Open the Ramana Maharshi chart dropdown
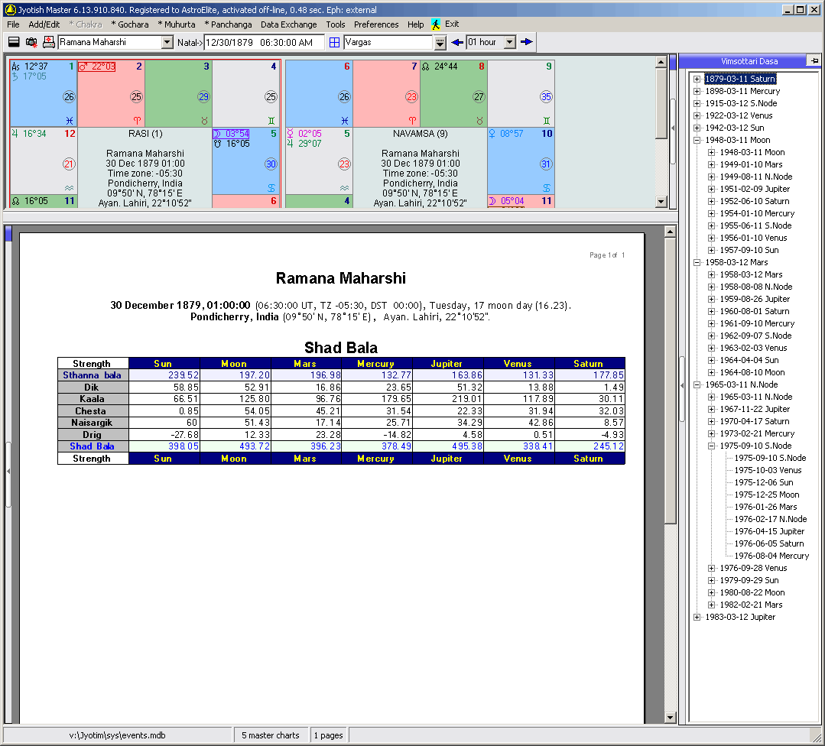The width and height of the screenshot is (825, 746). click(x=167, y=42)
